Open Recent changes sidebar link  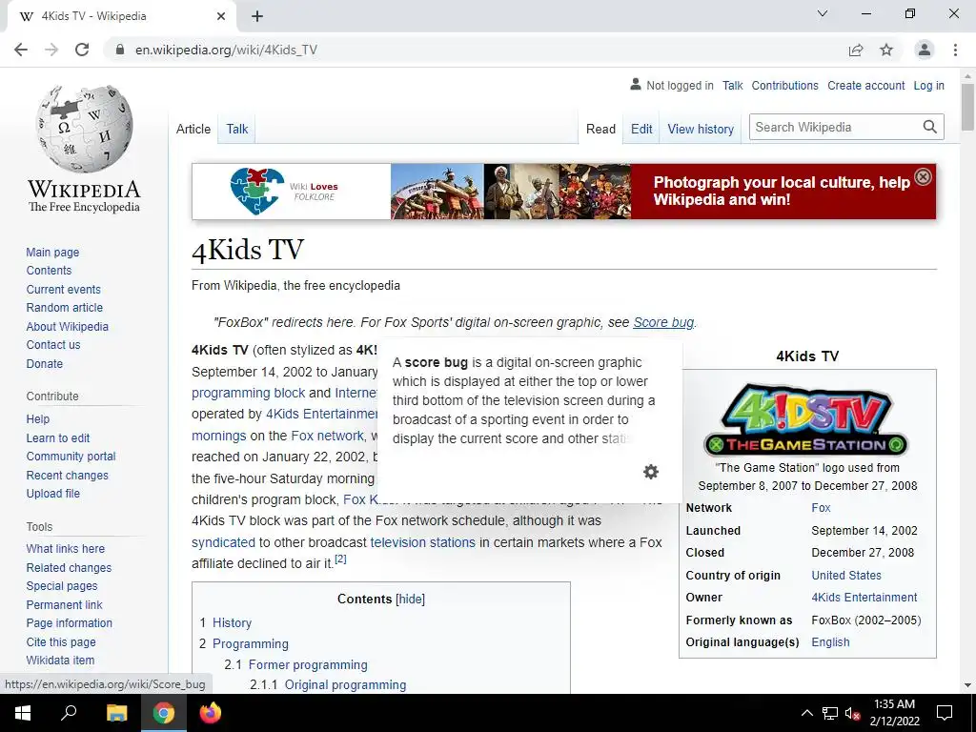[68, 475]
